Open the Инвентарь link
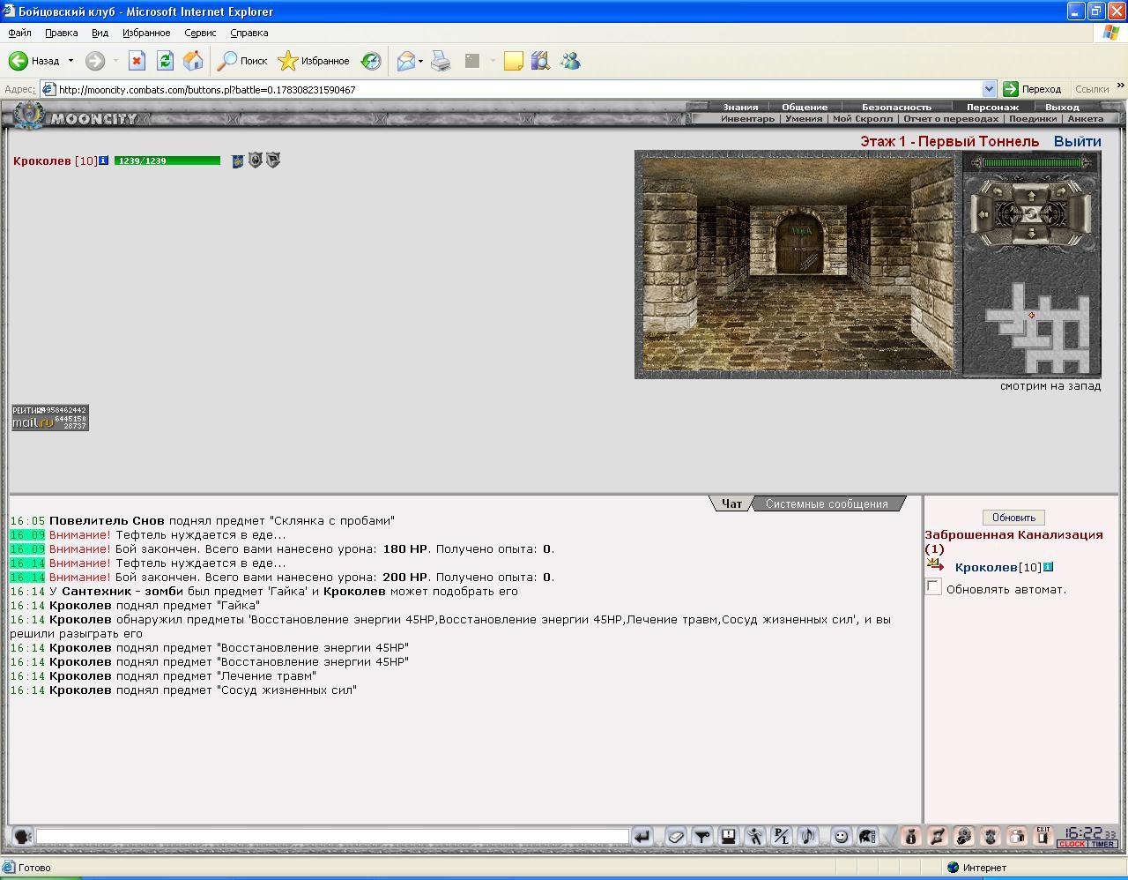Screen dimensions: 1128x880 (747, 118)
